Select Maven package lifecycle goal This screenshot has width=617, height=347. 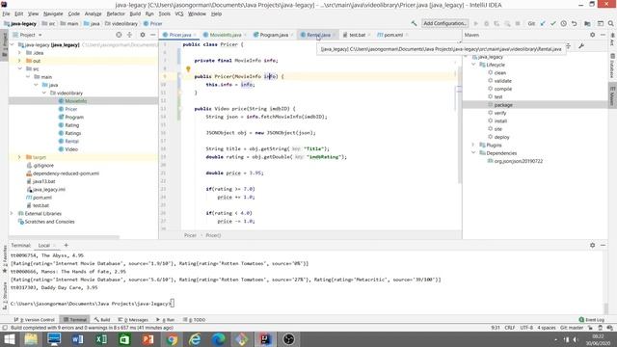point(503,105)
